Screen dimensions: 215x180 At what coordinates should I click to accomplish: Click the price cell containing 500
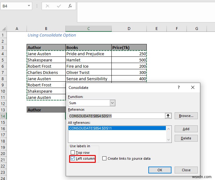pyautogui.click(x=129, y=60)
